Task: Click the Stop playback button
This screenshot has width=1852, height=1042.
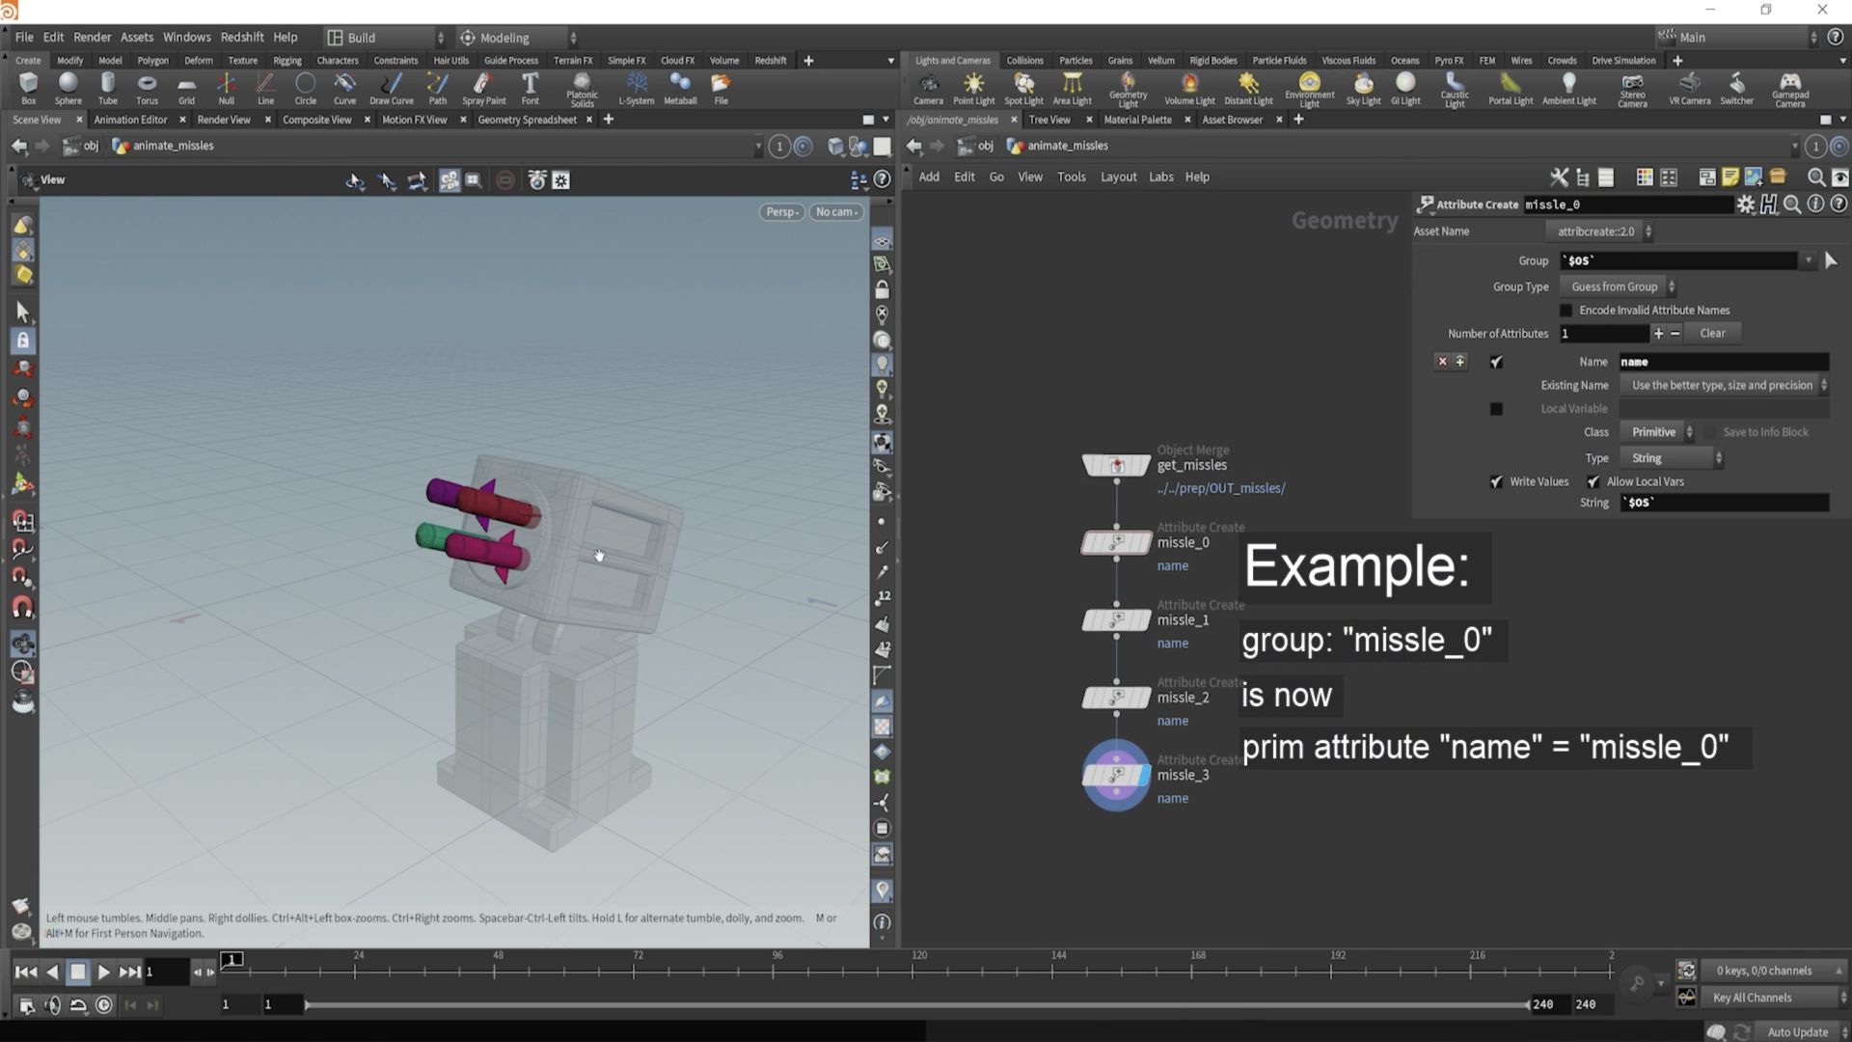Action: coord(78,972)
